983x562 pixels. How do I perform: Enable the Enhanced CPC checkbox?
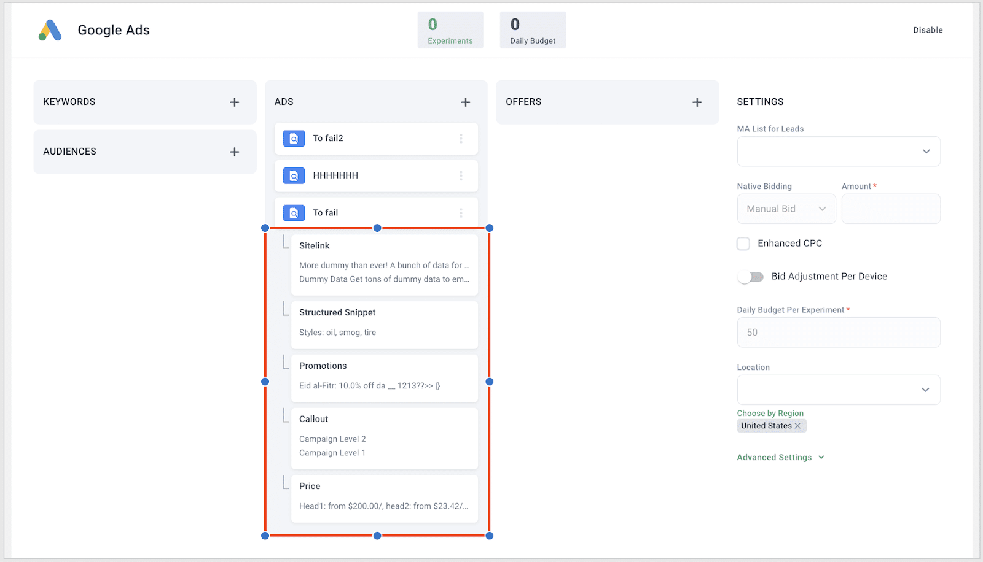click(x=743, y=244)
